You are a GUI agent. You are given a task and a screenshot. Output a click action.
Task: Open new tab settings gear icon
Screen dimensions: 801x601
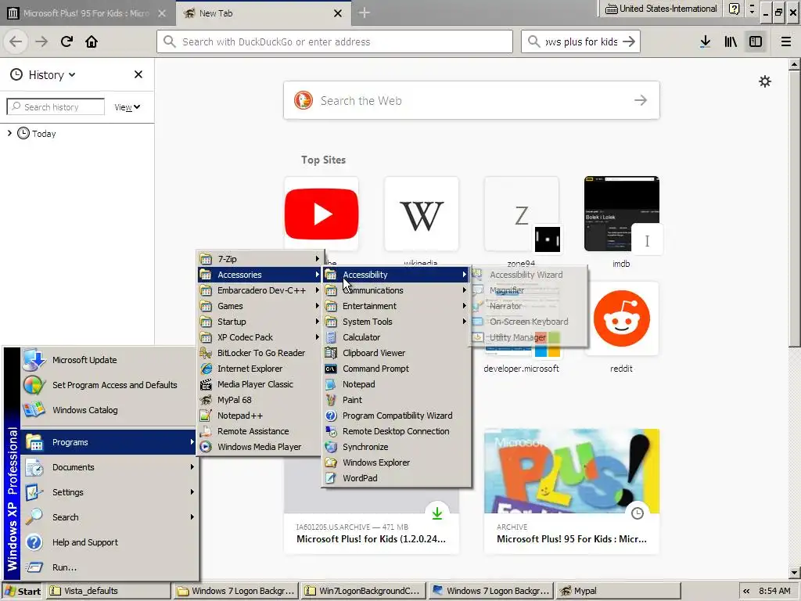(x=765, y=81)
